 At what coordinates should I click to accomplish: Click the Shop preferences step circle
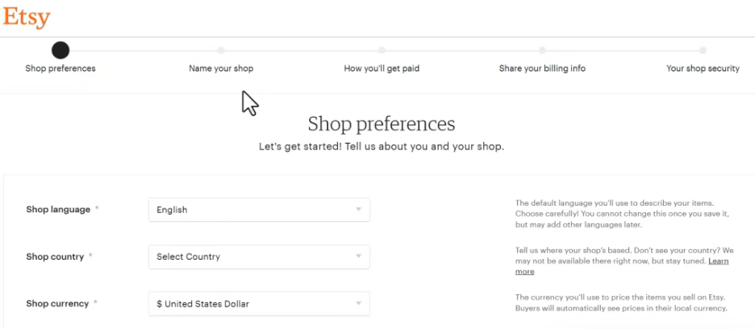point(60,50)
